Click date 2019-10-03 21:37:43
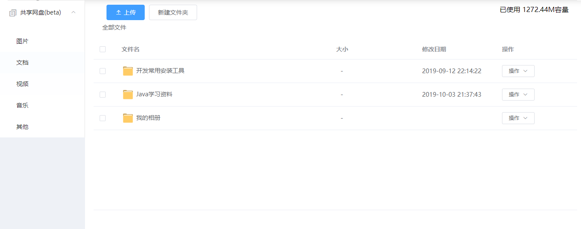Screen dimensions: 581x229 [x=452, y=95]
